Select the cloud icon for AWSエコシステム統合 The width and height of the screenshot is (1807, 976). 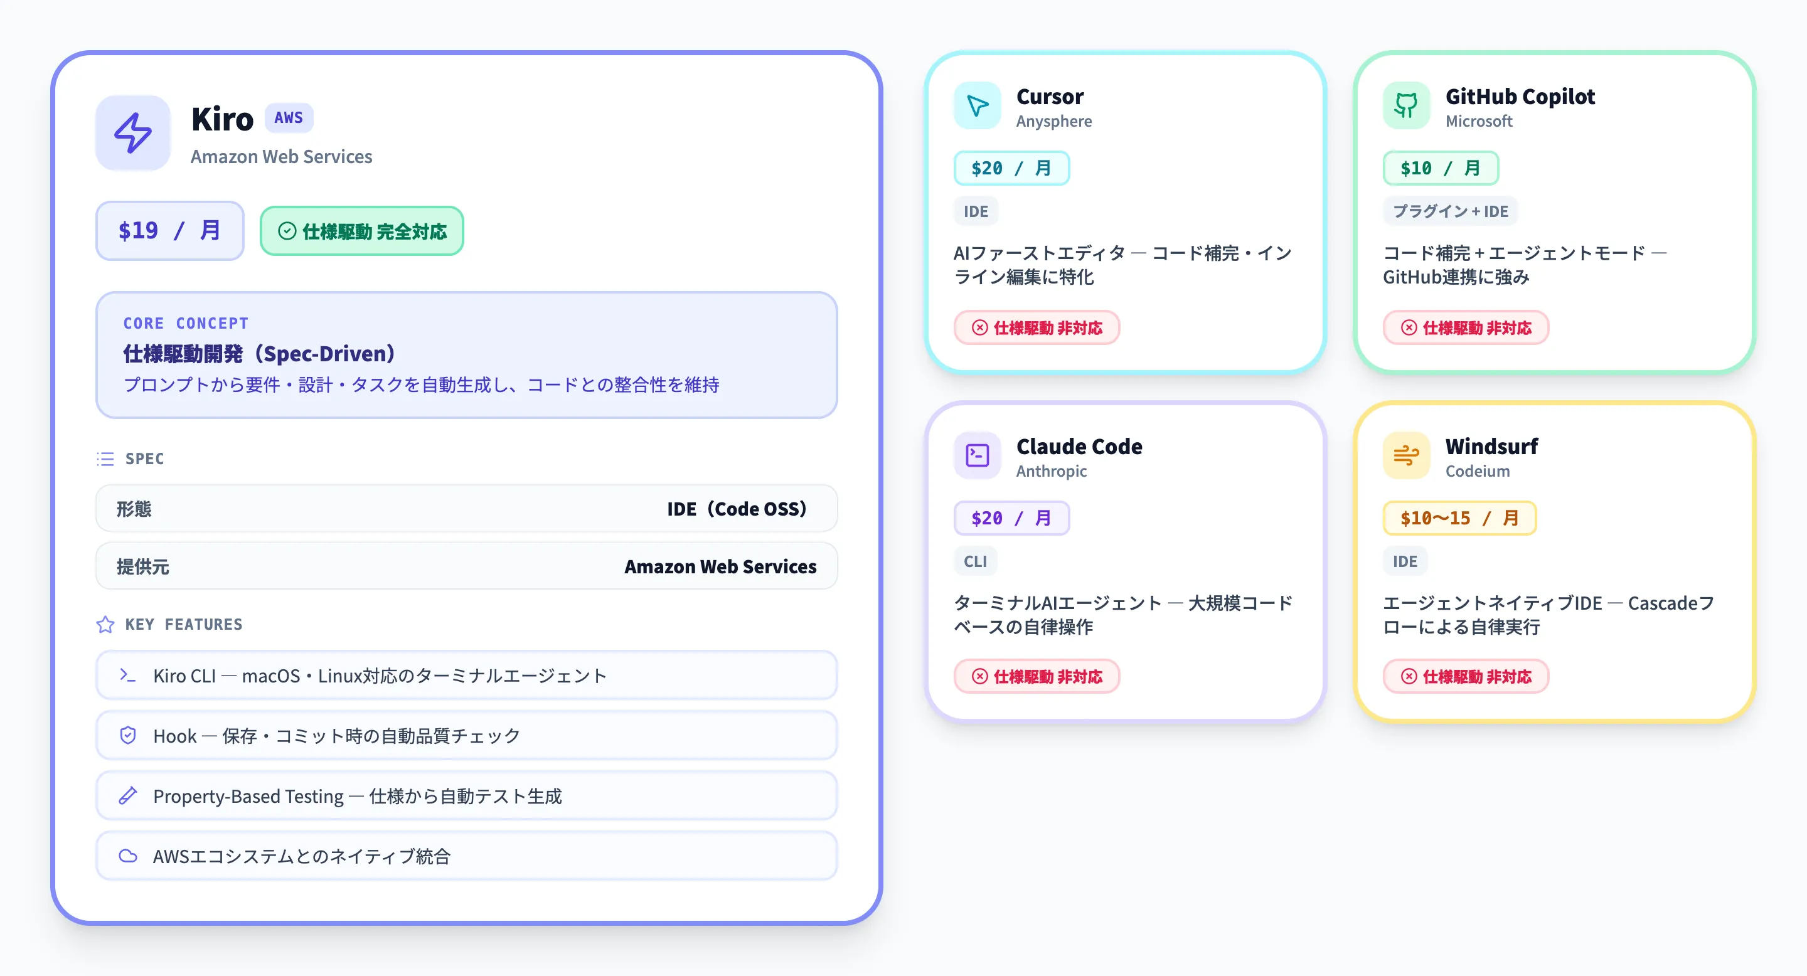[127, 856]
